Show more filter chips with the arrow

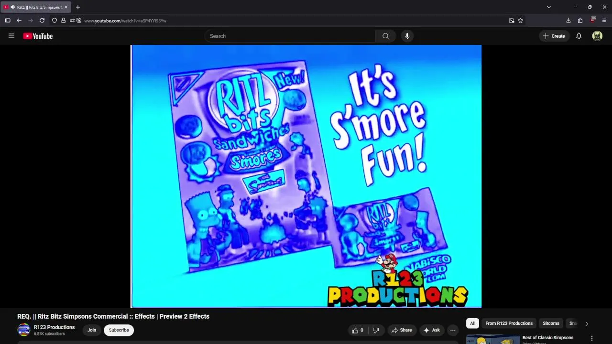click(x=587, y=323)
